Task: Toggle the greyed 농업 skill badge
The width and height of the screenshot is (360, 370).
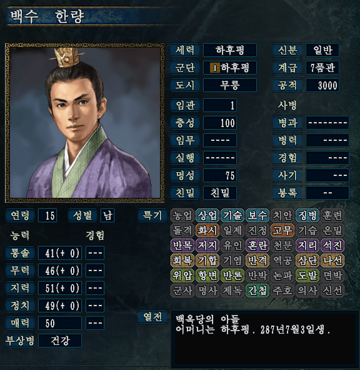Action: pyautogui.click(x=182, y=215)
